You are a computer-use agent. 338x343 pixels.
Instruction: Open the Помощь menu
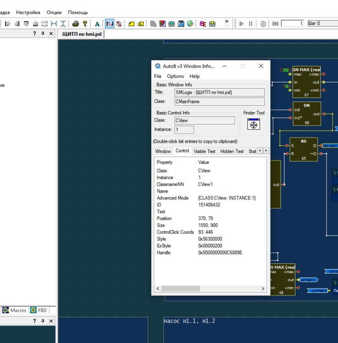coord(78,12)
